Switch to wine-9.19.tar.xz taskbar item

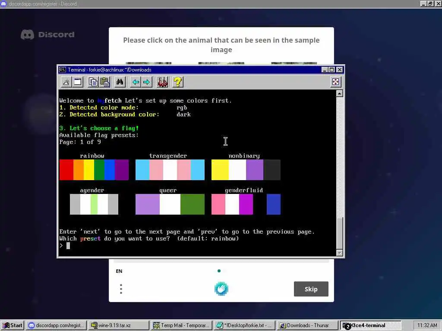point(118,325)
